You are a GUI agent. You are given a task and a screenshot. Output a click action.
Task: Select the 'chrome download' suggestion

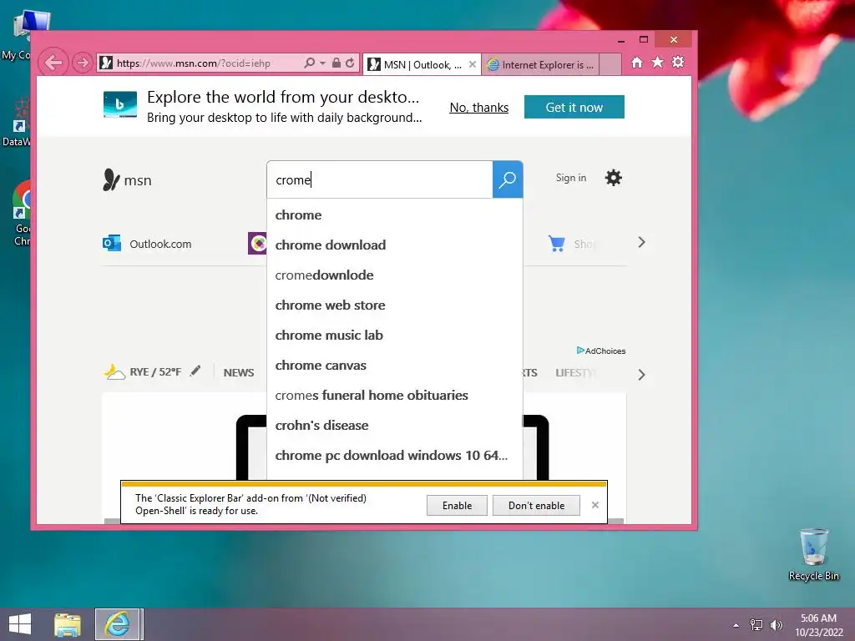(x=395, y=245)
